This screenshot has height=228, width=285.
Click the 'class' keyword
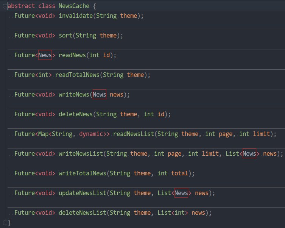[47, 6]
